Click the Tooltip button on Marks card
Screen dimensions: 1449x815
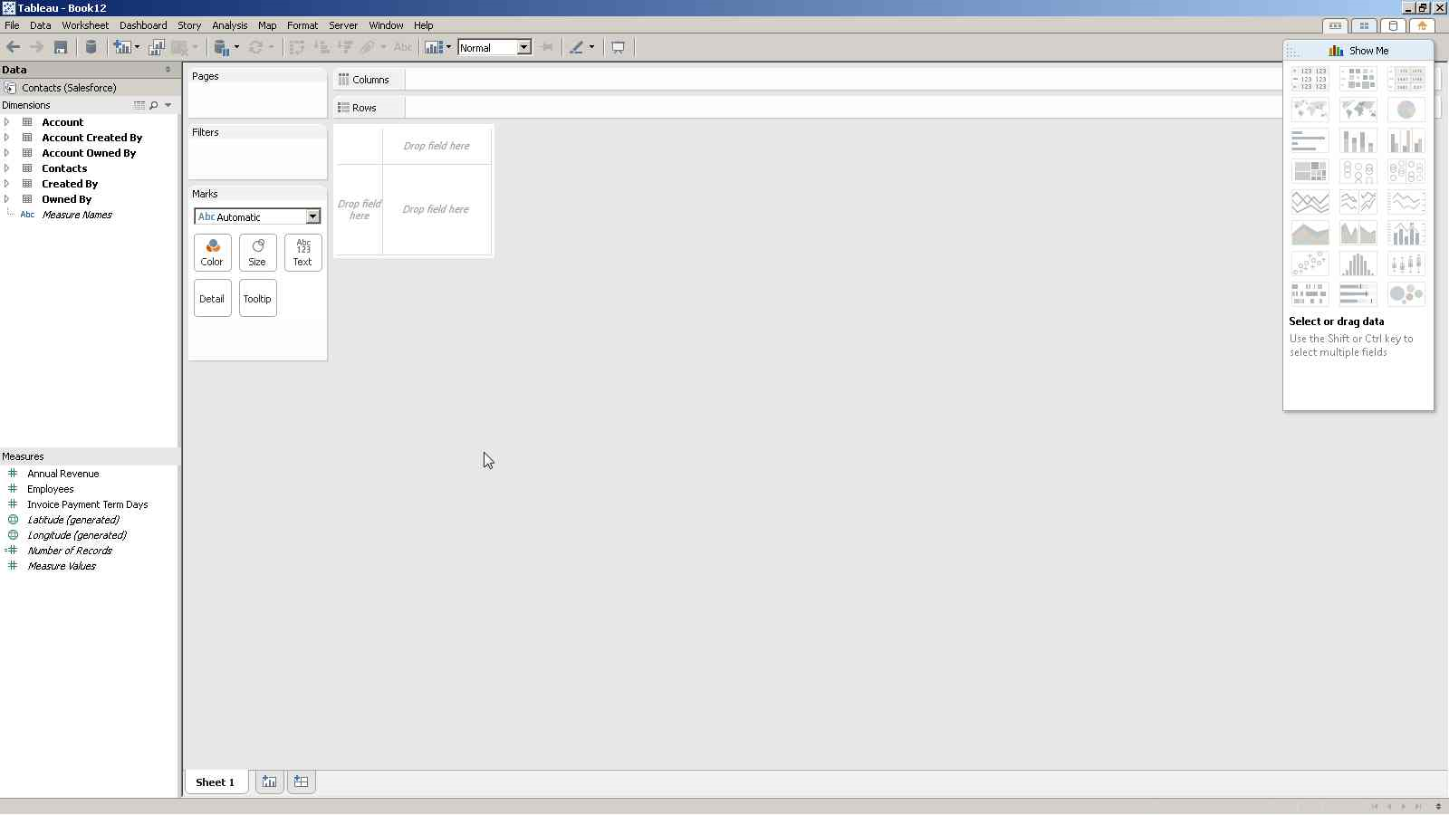[x=257, y=298]
